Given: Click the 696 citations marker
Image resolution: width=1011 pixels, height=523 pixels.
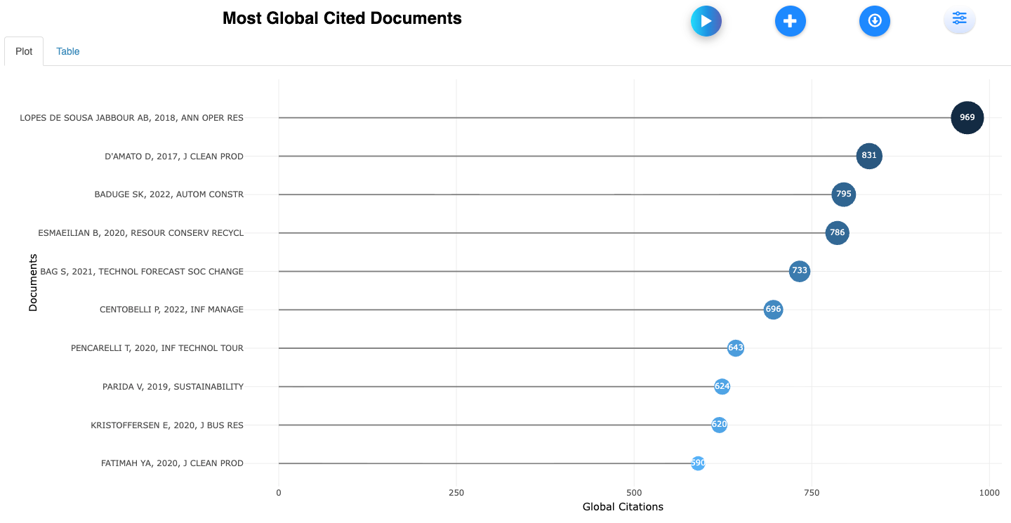Looking at the screenshot, I should coord(773,309).
